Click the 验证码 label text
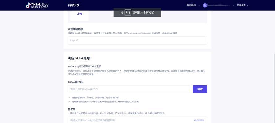This screenshot has height=123, width=275. point(71,109)
